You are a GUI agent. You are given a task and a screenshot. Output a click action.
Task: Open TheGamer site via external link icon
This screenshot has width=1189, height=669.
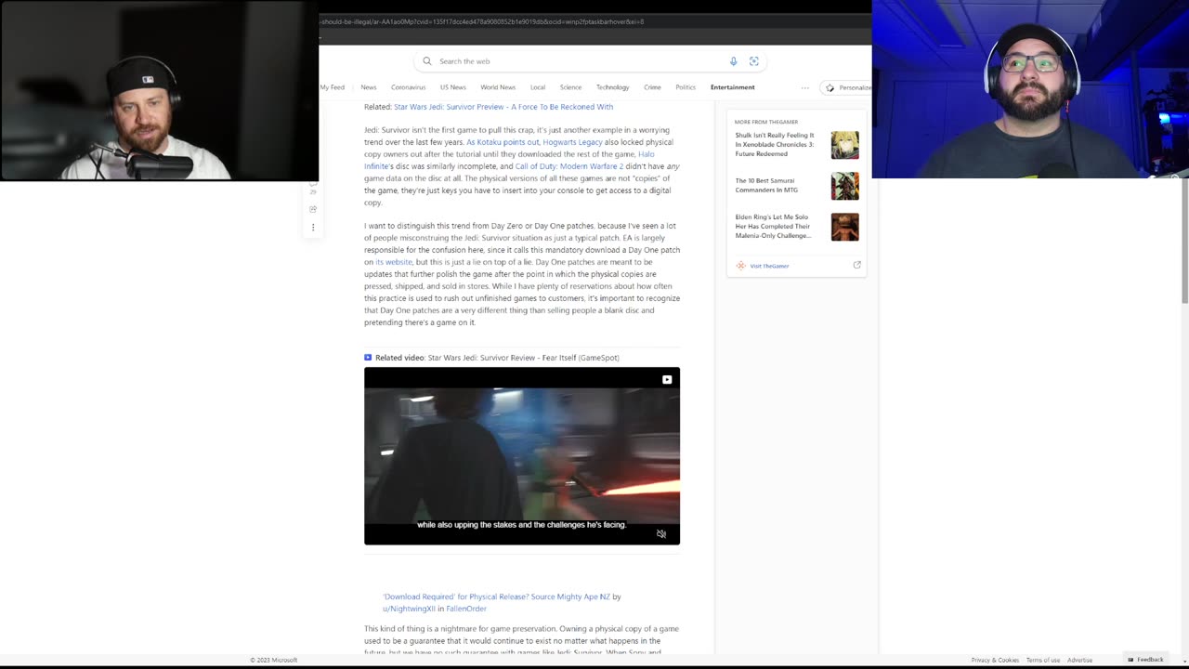[x=856, y=265]
